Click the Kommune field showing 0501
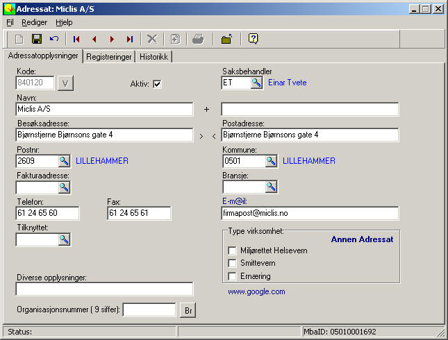The height and width of the screenshot is (340, 448). tap(244, 161)
